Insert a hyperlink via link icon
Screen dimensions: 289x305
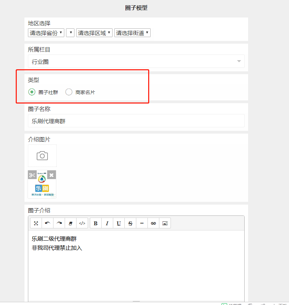point(153,223)
